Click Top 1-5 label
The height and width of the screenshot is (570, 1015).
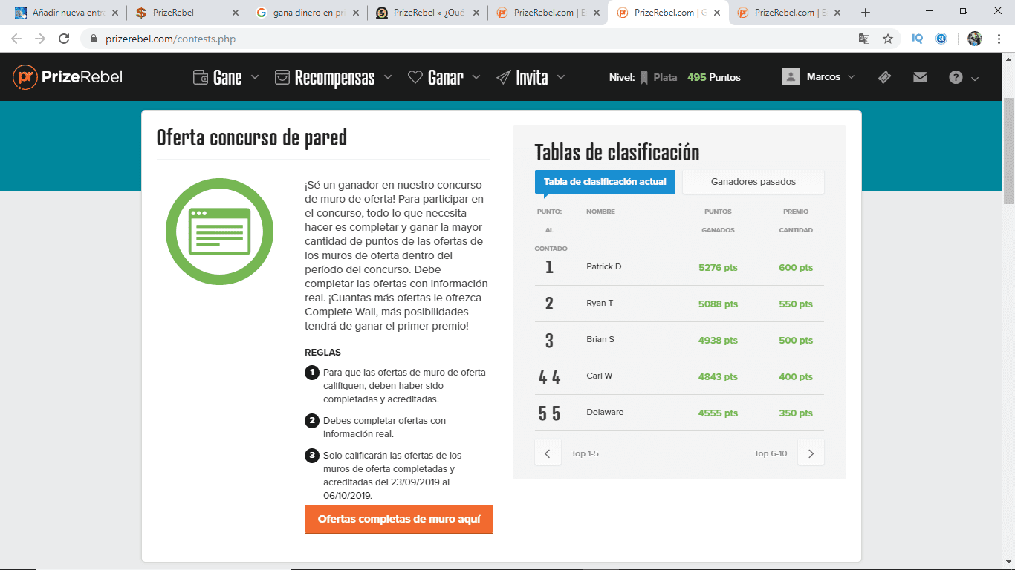point(585,453)
